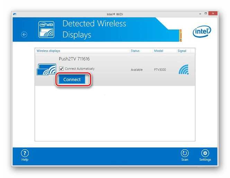Click the back arrow icon in header
This screenshot has height=178, width=230.
click(24, 35)
